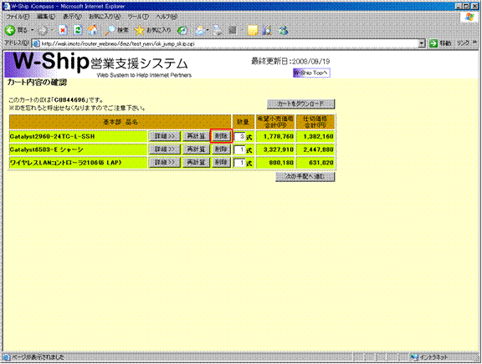482x364 pixels.
Task: Expand the Back button history dropdown
Action: pos(33,30)
